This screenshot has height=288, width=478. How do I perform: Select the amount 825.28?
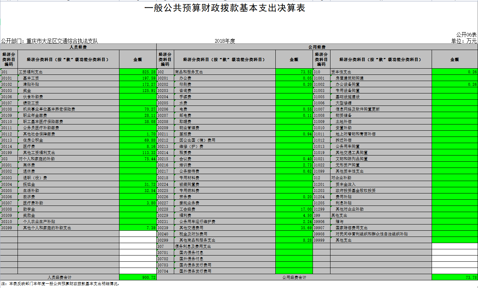138,72
